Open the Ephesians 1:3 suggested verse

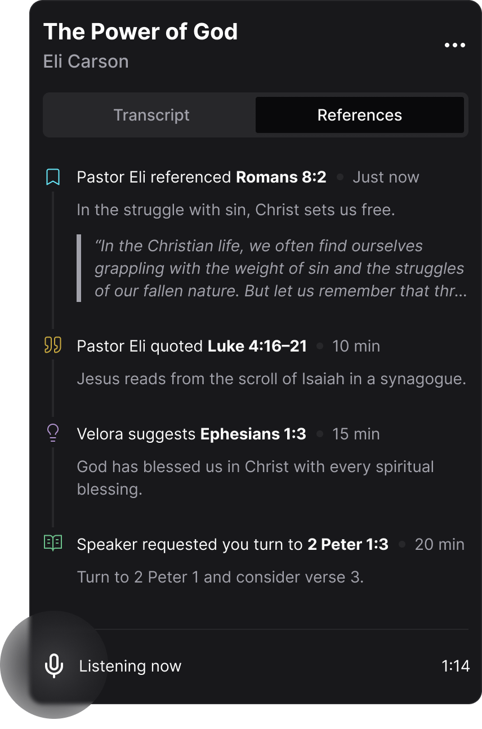[253, 434]
